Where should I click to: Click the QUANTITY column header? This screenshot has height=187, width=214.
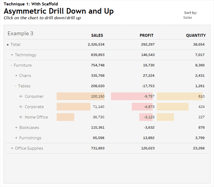[x=196, y=35]
